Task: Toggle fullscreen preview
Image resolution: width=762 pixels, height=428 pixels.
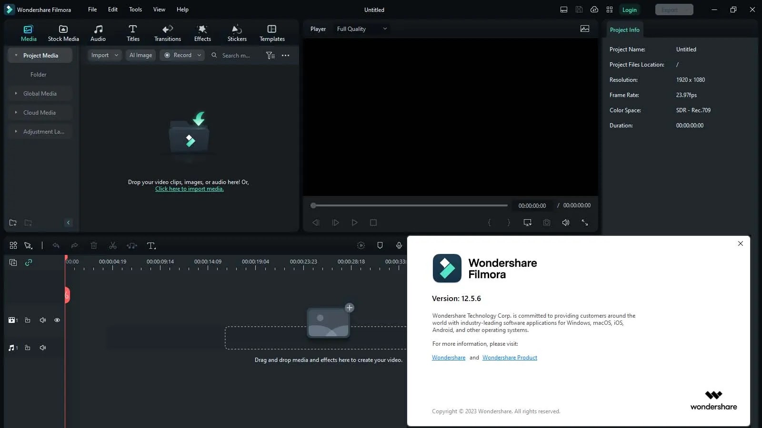Action: (x=585, y=223)
